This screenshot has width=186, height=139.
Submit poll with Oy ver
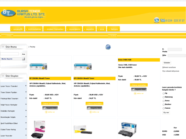pos(166,113)
